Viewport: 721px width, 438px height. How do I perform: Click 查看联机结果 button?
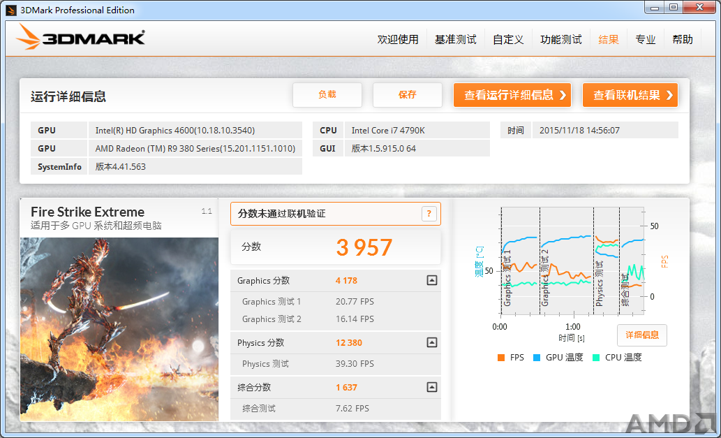(630, 95)
